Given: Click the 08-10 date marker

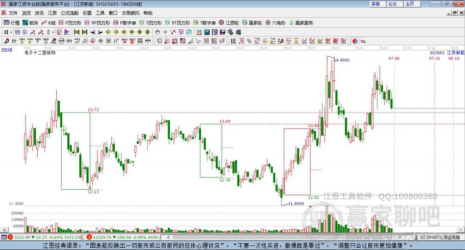Looking at the screenshot, I should click(x=454, y=59).
